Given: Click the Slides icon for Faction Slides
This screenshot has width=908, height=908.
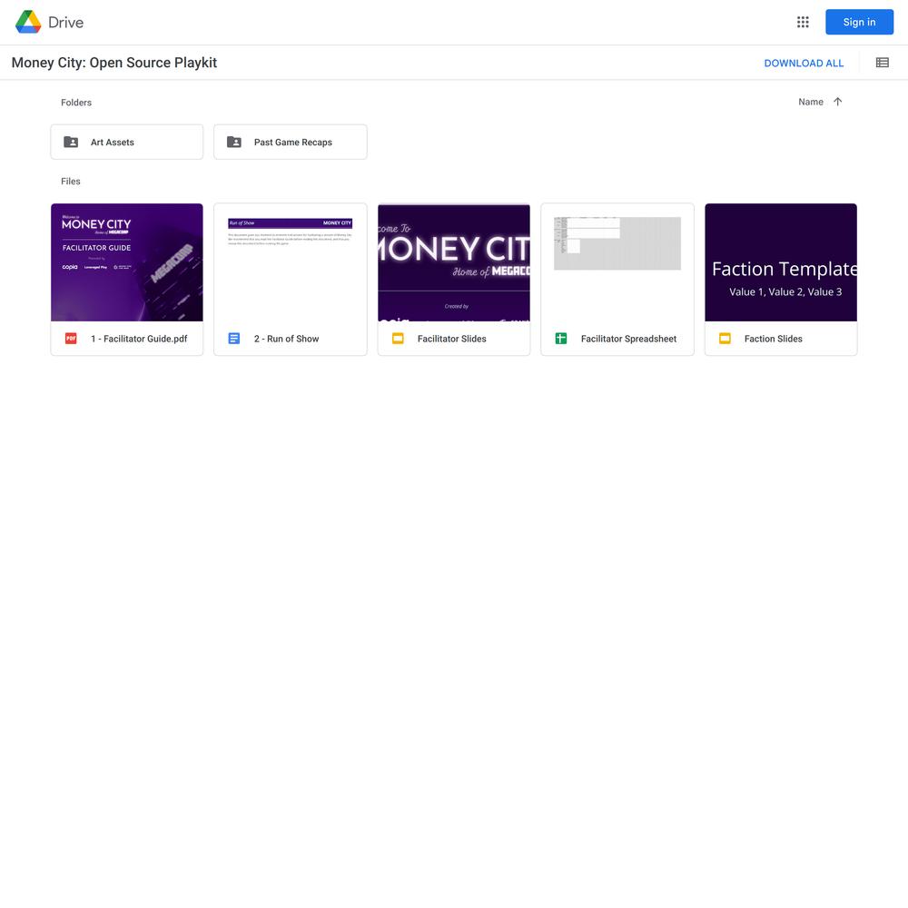Looking at the screenshot, I should pos(725,338).
